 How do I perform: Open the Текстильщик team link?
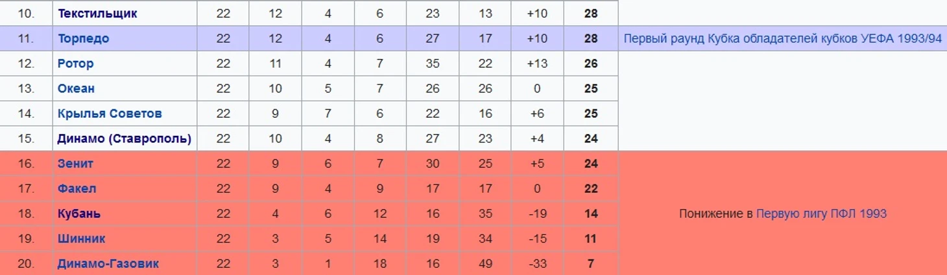[97, 14]
